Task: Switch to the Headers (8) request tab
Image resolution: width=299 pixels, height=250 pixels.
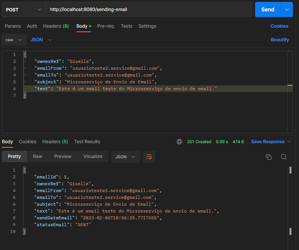Action: pos(56,26)
